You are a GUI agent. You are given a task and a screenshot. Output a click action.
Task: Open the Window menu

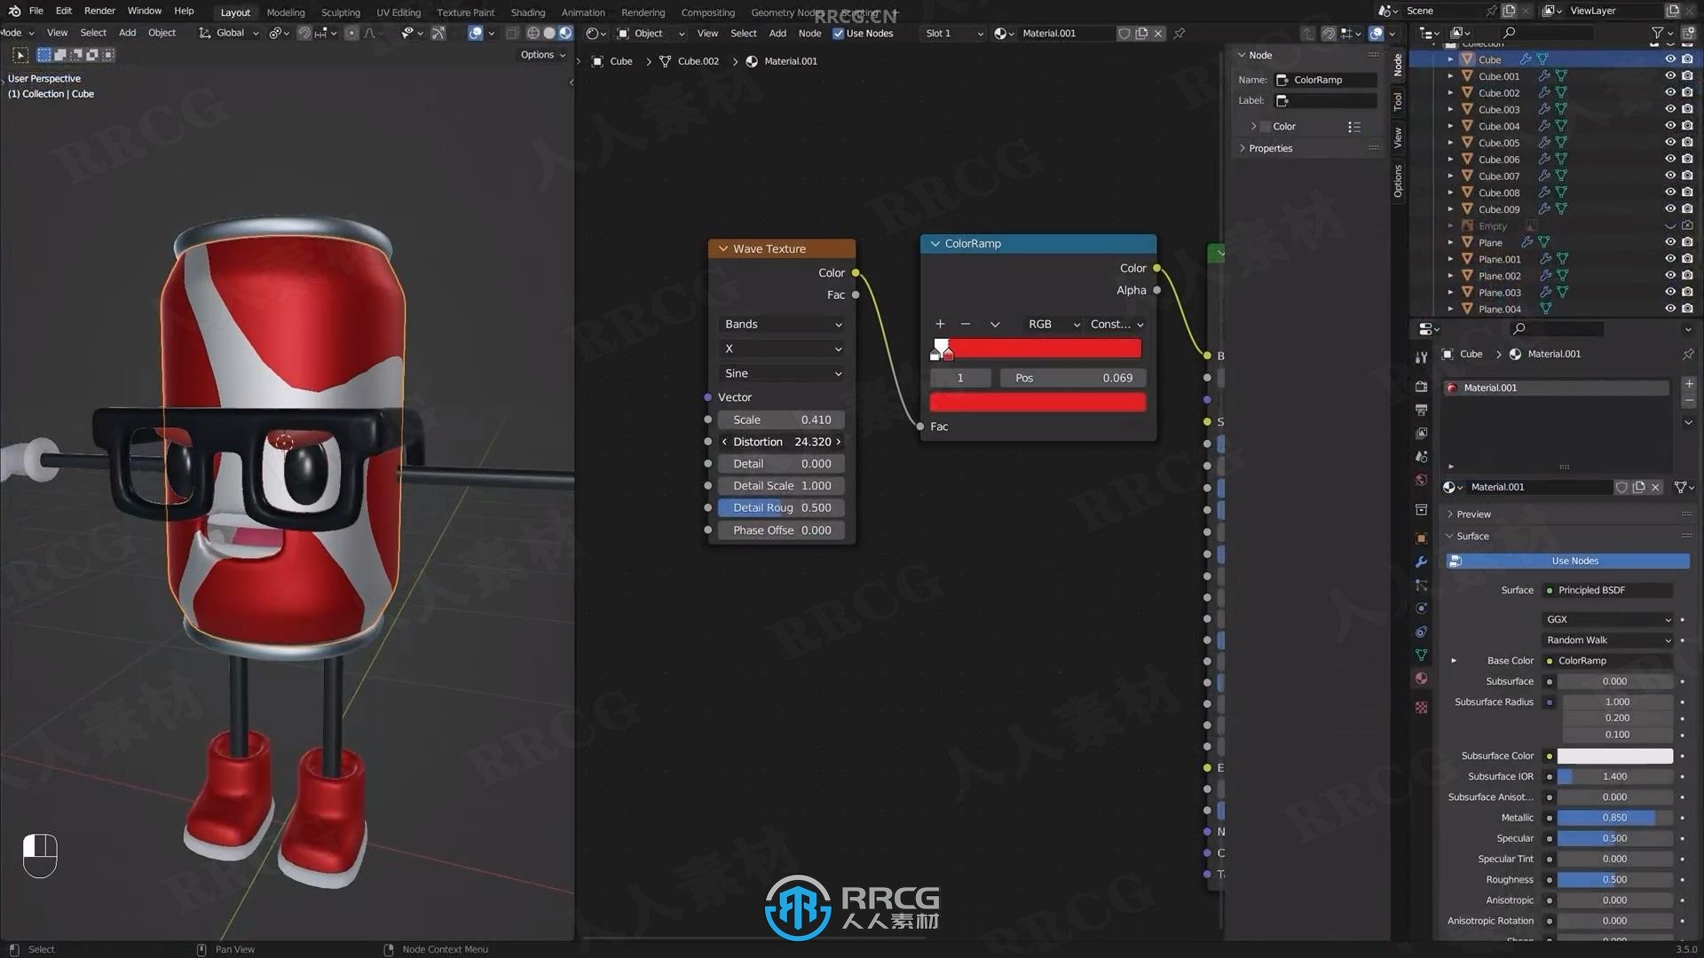[144, 11]
